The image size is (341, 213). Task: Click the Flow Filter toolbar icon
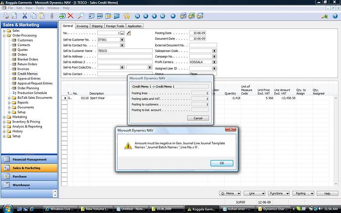click(108, 16)
